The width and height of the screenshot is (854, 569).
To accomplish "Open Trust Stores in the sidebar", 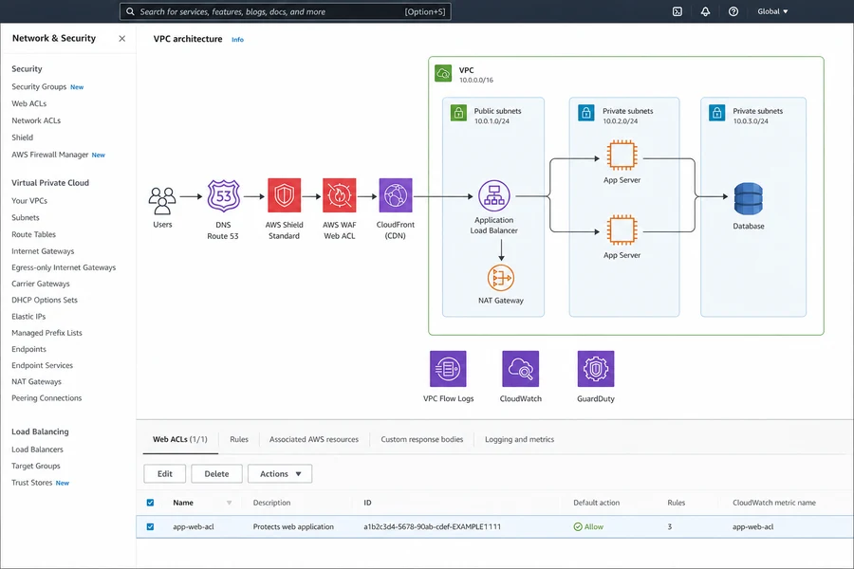I will point(31,483).
